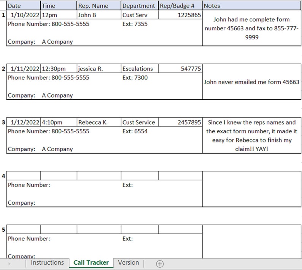Screen dimensions: 302x270
Task: Select entry number 5 label
Action: 3,230
